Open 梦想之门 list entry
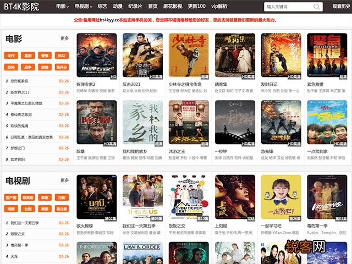This screenshot has height=264, width=352. tap(18, 148)
